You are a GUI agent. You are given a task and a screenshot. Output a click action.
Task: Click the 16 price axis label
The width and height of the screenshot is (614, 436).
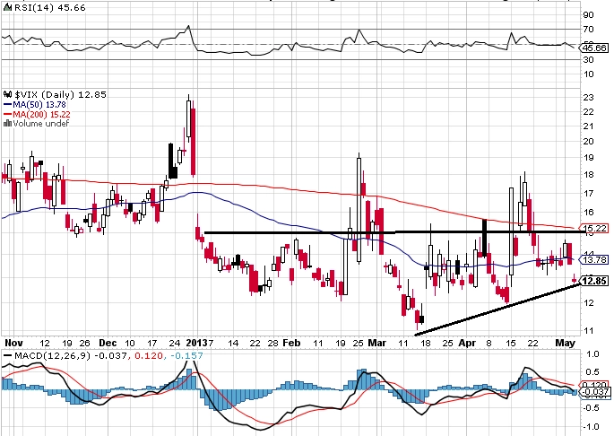pos(589,212)
